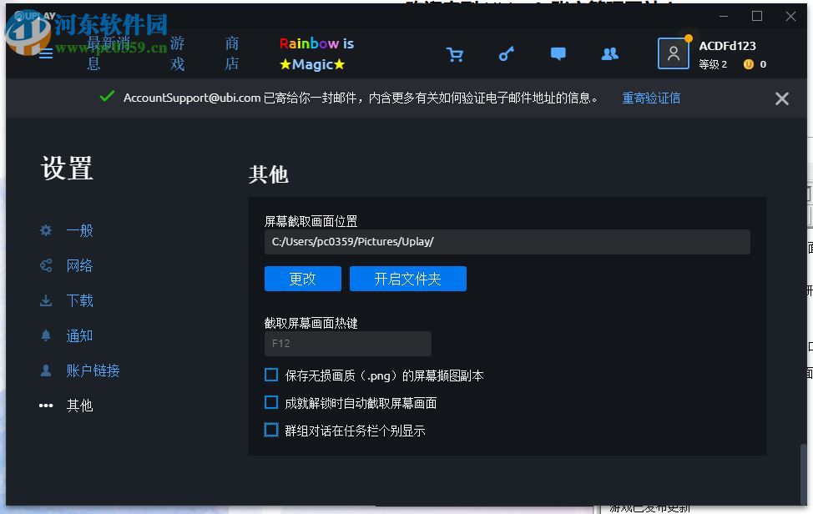Open the chat messages panel

pos(558,53)
